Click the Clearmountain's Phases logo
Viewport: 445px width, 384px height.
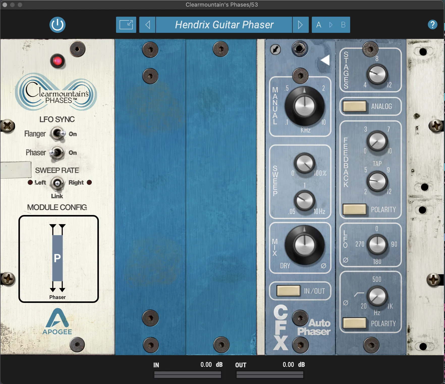point(56,92)
